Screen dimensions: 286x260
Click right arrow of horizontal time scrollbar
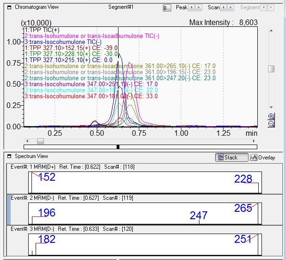point(255,141)
